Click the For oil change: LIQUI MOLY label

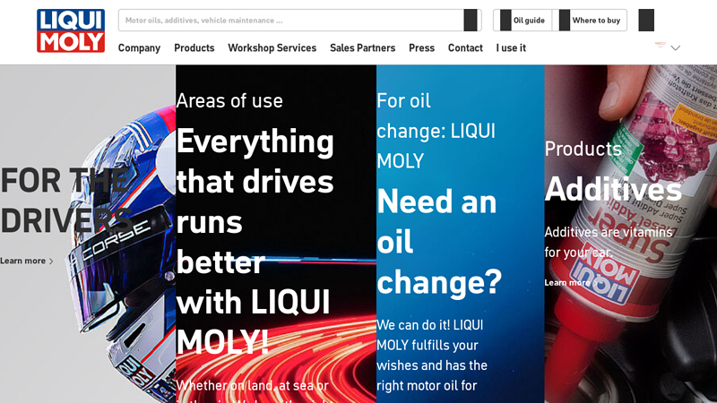pyautogui.click(x=436, y=131)
